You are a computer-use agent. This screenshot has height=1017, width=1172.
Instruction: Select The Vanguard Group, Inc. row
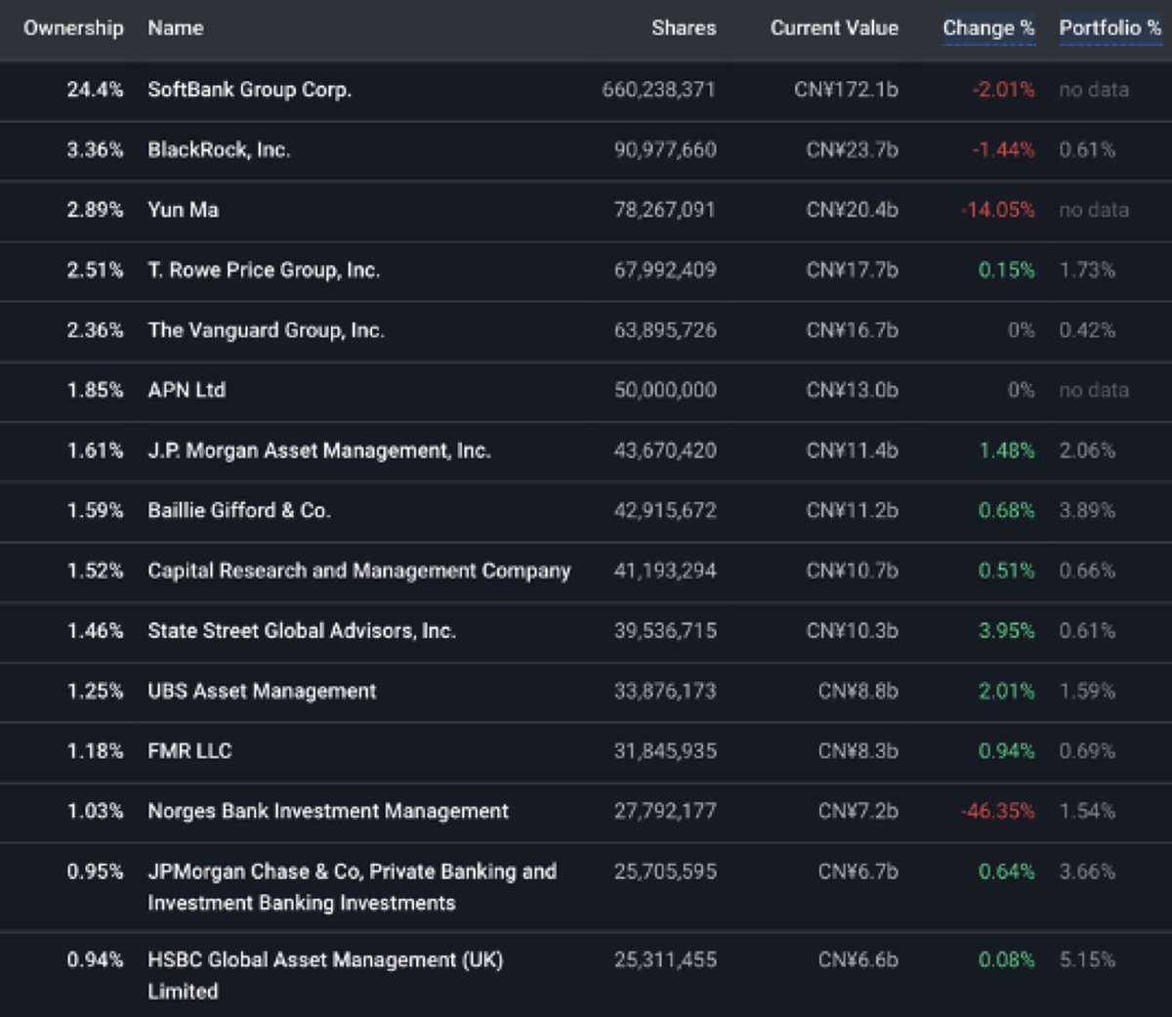click(x=586, y=330)
